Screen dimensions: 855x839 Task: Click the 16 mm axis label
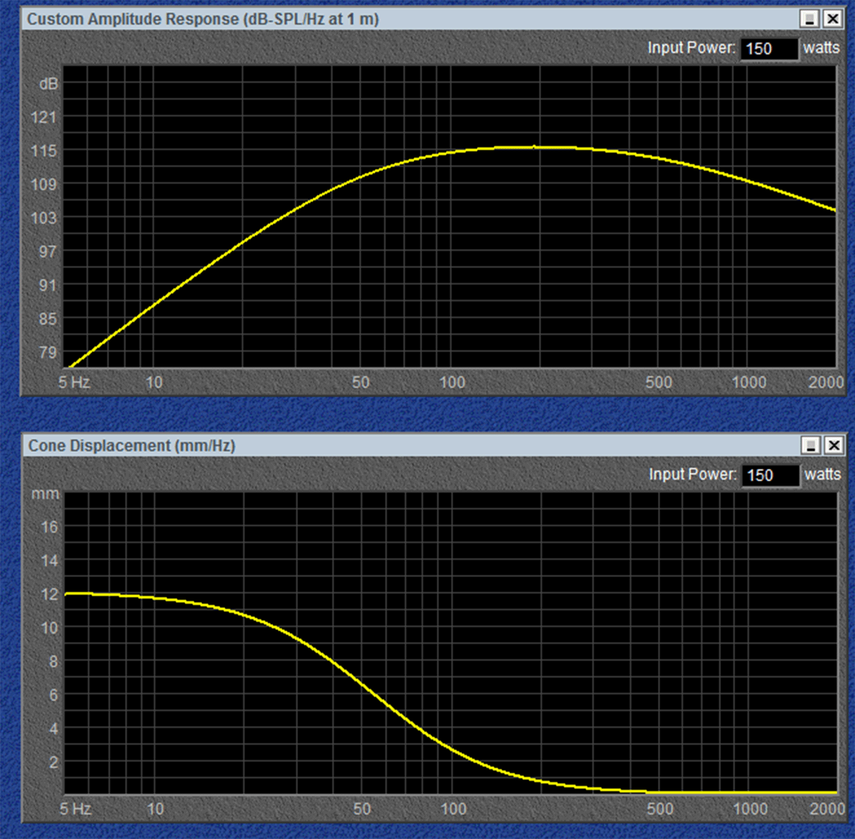49,527
